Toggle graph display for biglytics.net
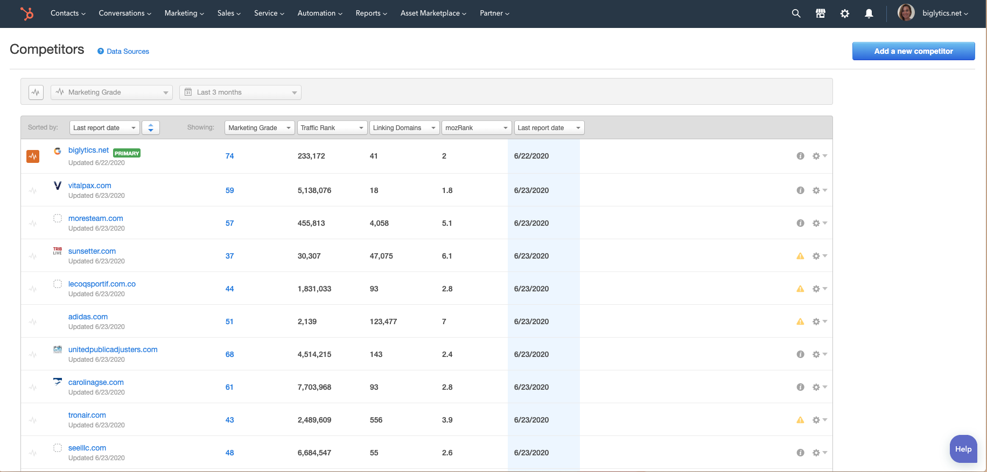 coord(33,156)
